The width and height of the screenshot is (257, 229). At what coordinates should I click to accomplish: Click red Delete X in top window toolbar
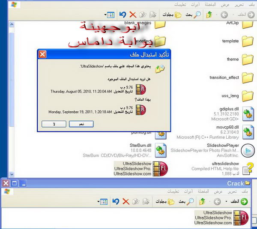pyautogui.click(x=133, y=15)
